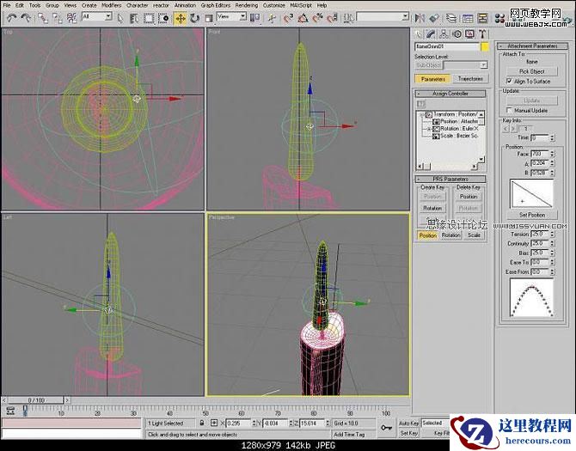Open the Motion panel tab icon
The height and width of the screenshot is (451, 576).
pyautogui.click(x=458, y=34)
